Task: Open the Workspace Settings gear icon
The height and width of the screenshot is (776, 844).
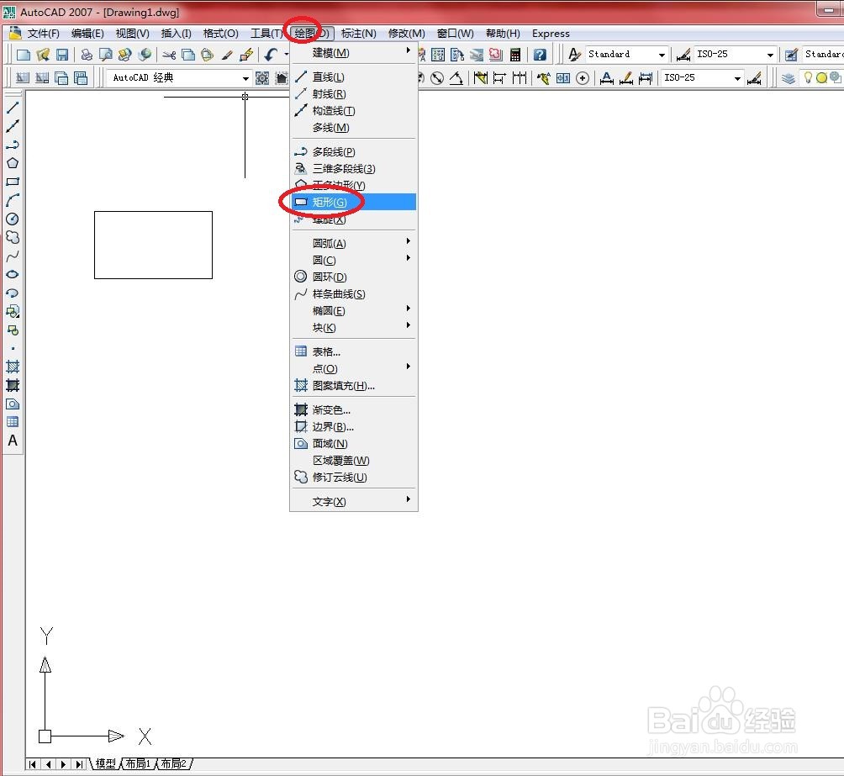Action: coord(262,78)
